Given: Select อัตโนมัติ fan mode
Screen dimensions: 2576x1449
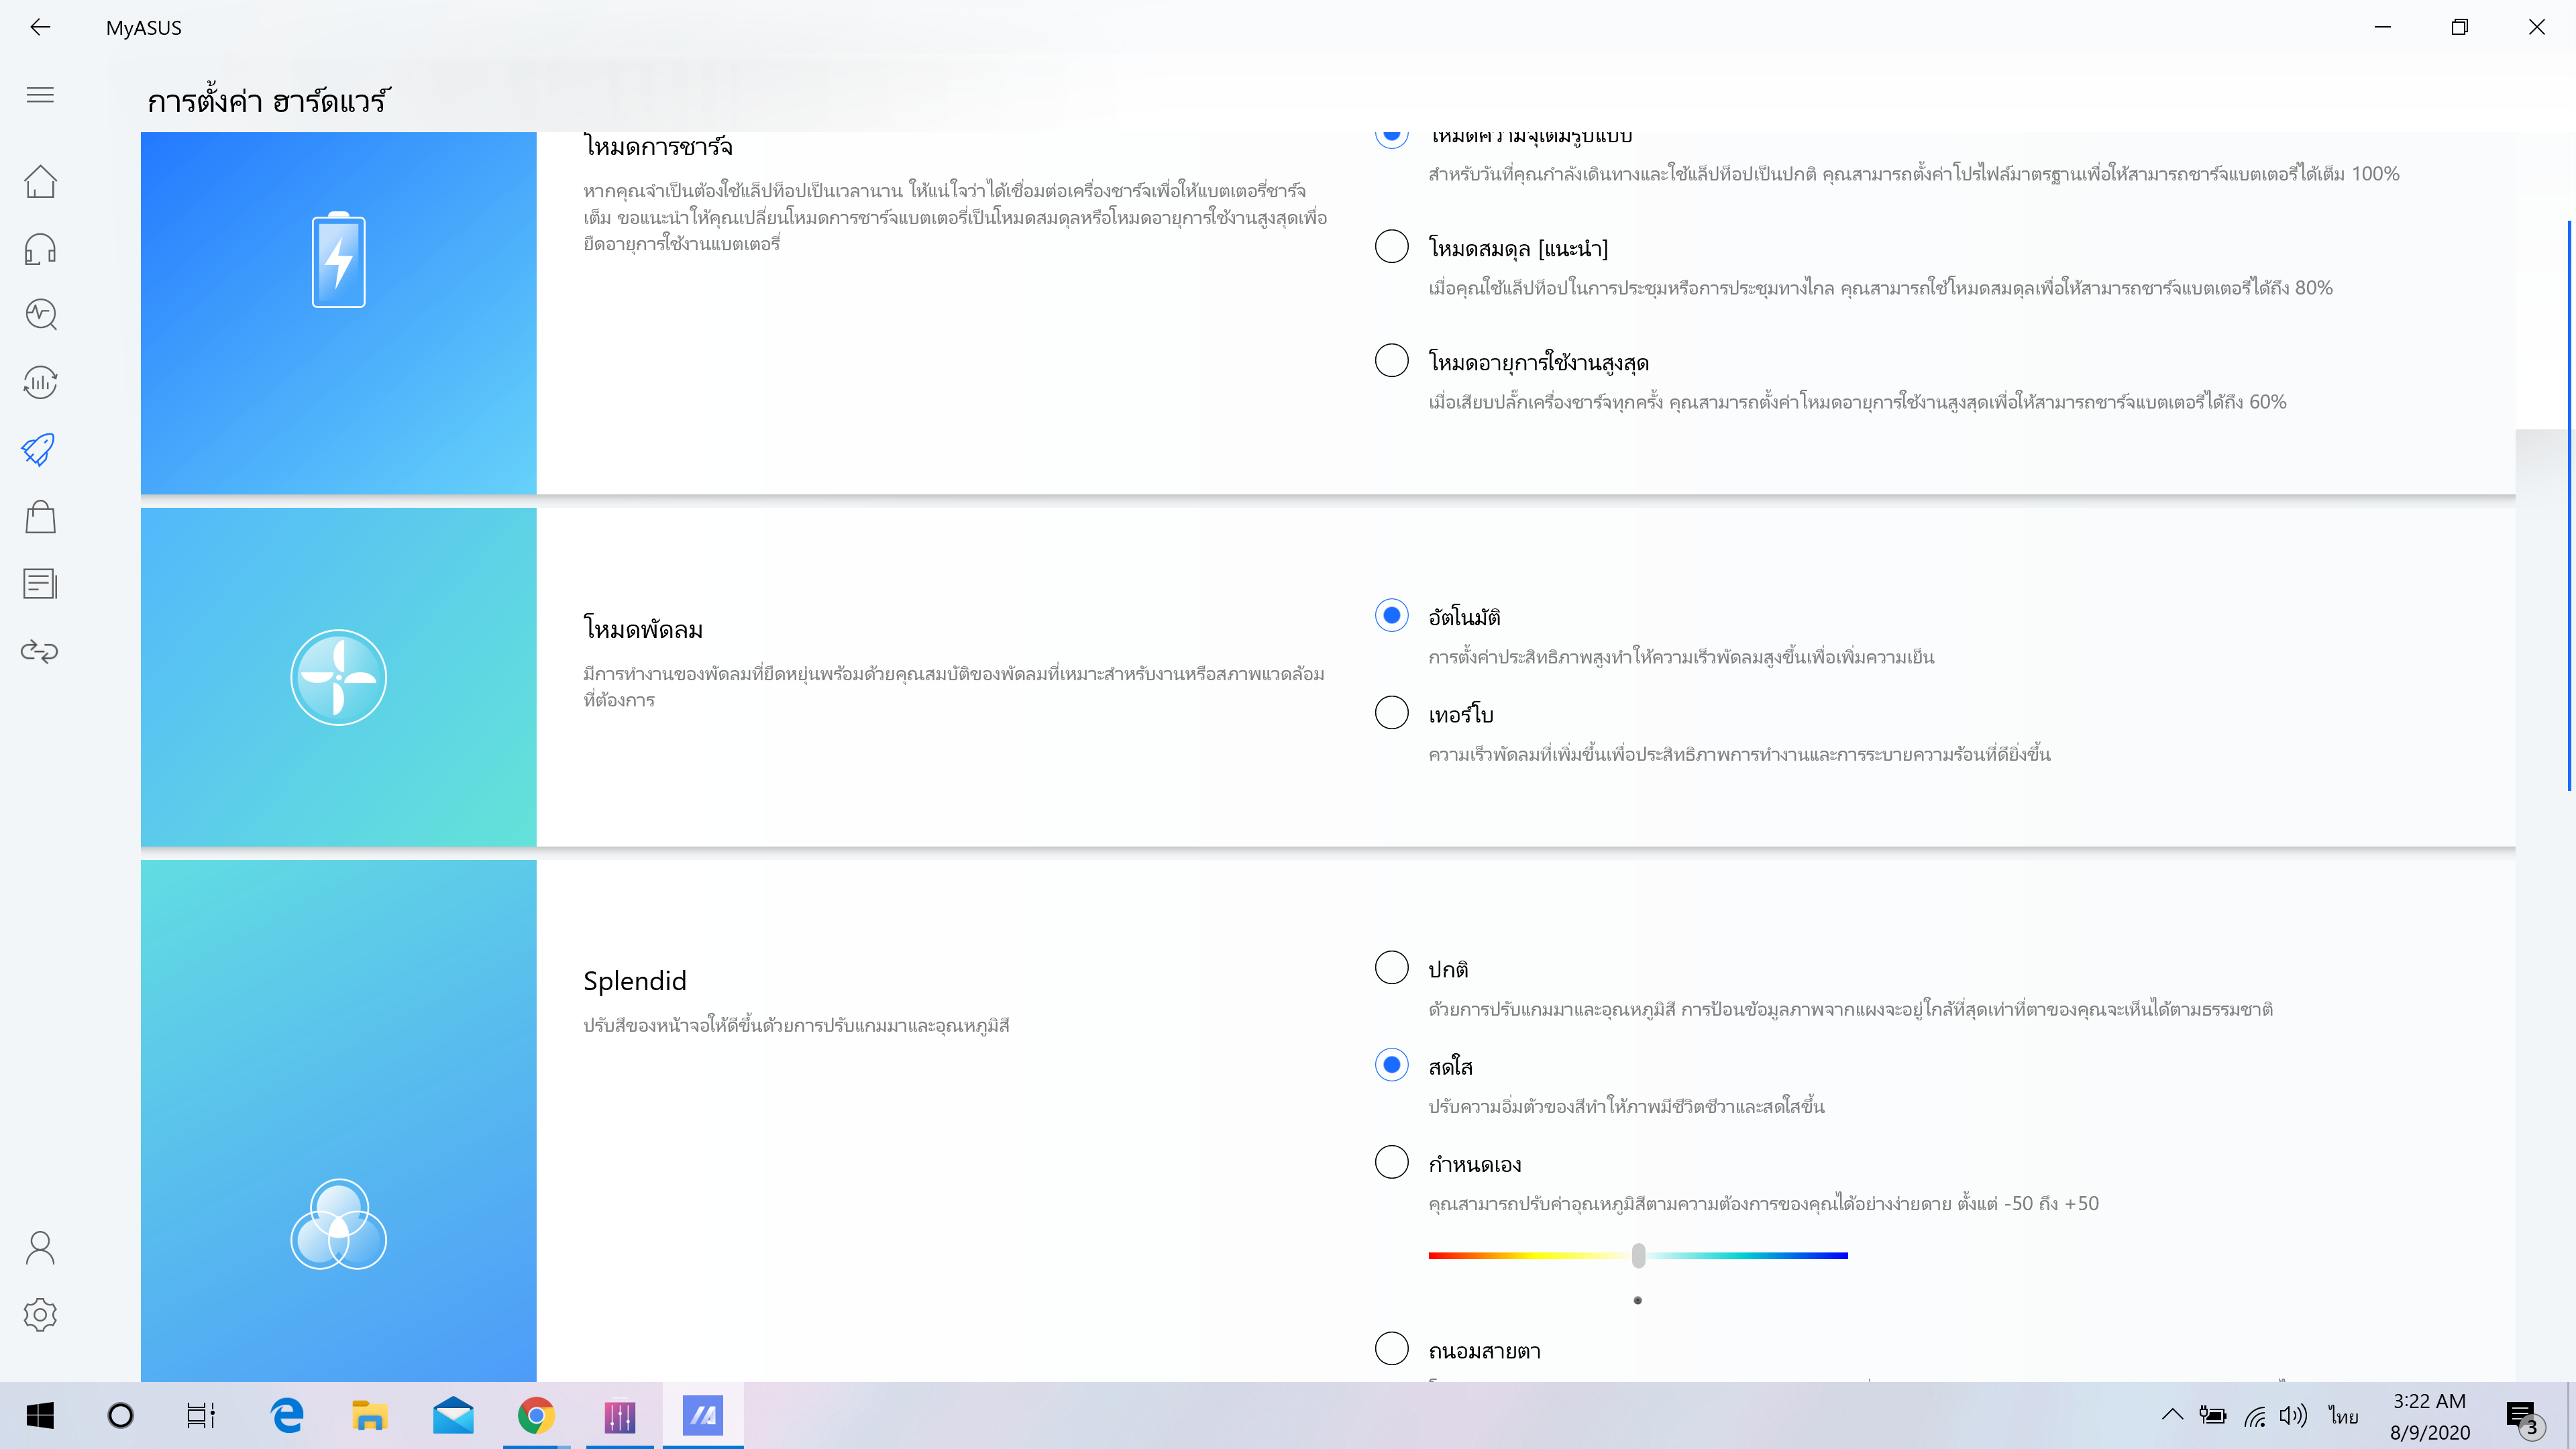Looking at the screenshot, I should (1391, 615).
